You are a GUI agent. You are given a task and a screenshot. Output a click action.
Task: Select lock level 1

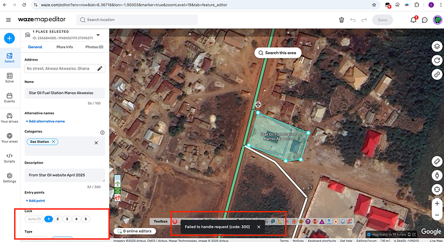point(49,219)
